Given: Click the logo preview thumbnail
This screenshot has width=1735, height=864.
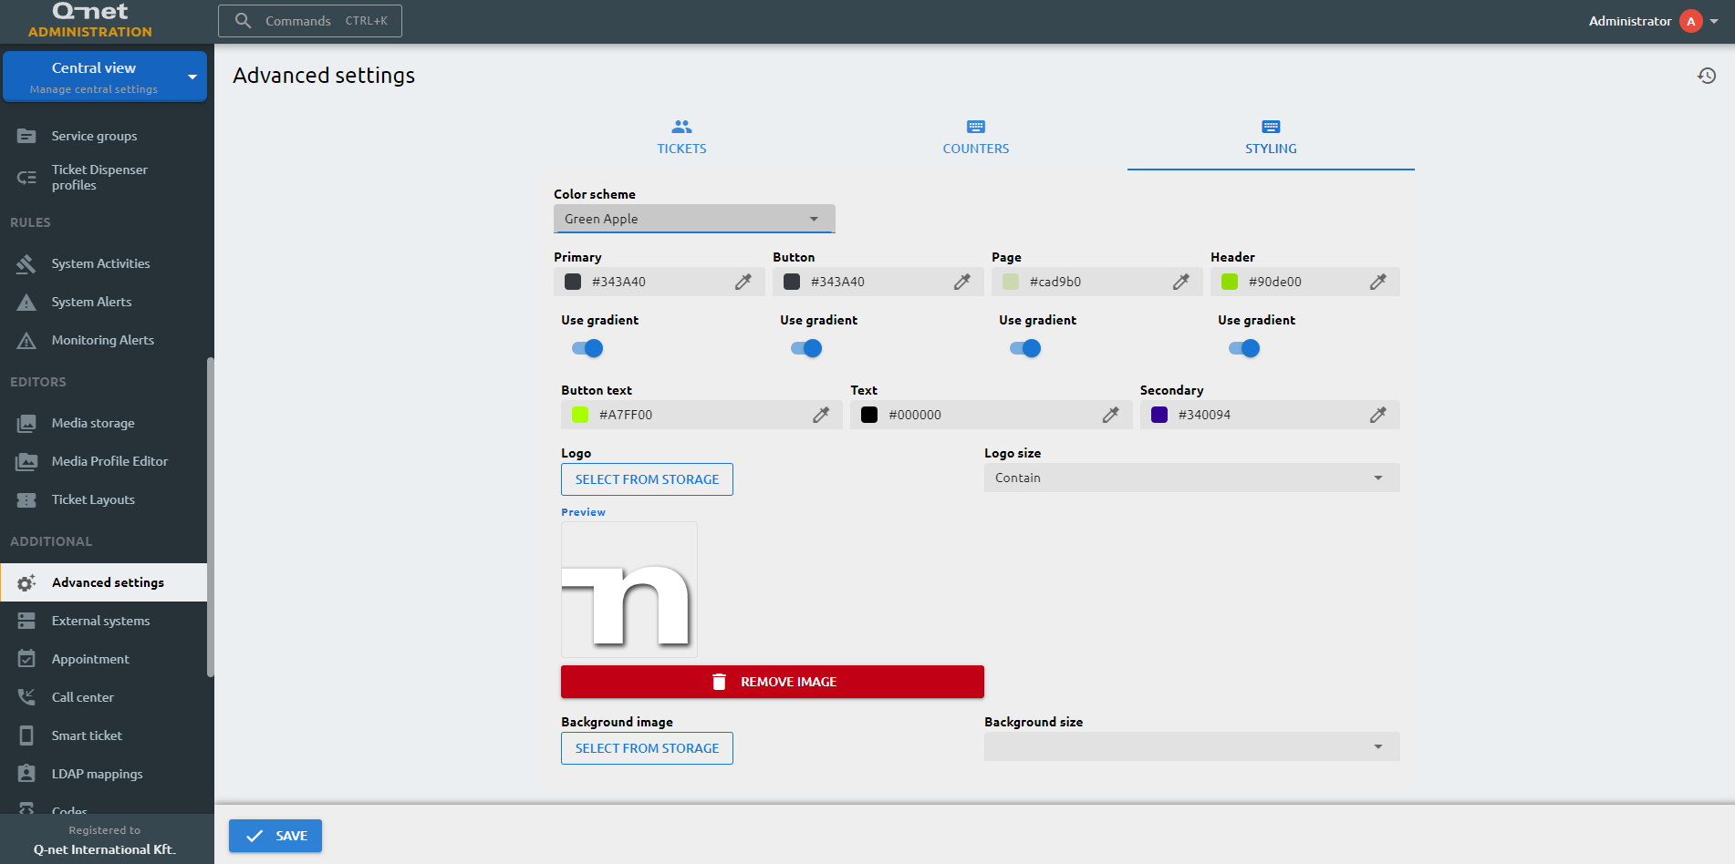Looking at the screenshot, I should coord(629,590).
